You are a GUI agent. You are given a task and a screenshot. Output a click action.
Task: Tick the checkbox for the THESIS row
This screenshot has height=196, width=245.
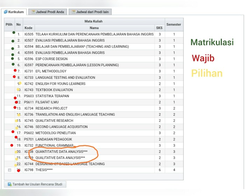[9, 170]
